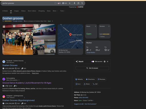The height and width of the screenshot is (109, 146).
Task: Open more options for the Facebook result
Action: coord(25,62)
